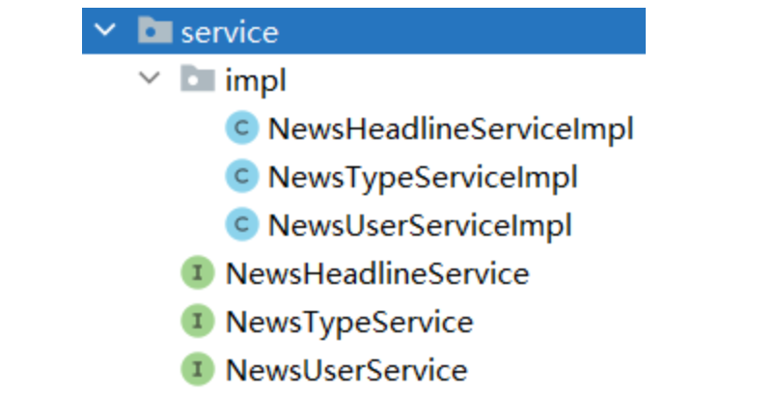
Task: Select the impl package label
Action: (x=256, y=80)
